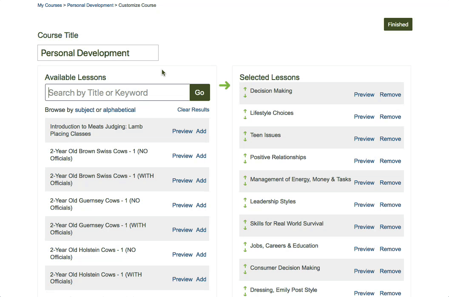The width and height of the screenshot is (449, 297).
Task: Move Lifestyle Choices lesson up arrow
Action: (245, 111)
